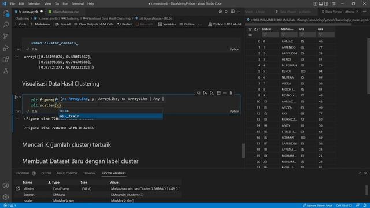Open Data Viewer tab more actions menu
The width and height of the screenshot is (370, 208).
pyautogui.click(x=365, y=12)
